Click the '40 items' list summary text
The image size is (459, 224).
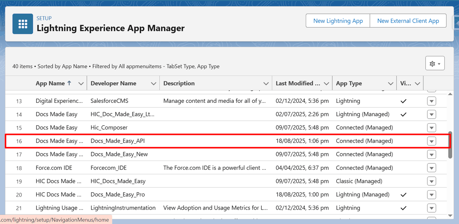click(22, 66)
